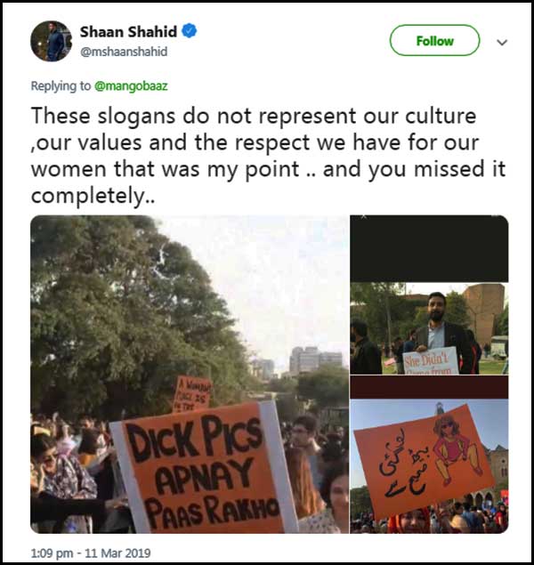534x565 pixels.
Task: Click the 1:09 pm tweet timestamp
Action: [x=52, y=553]
